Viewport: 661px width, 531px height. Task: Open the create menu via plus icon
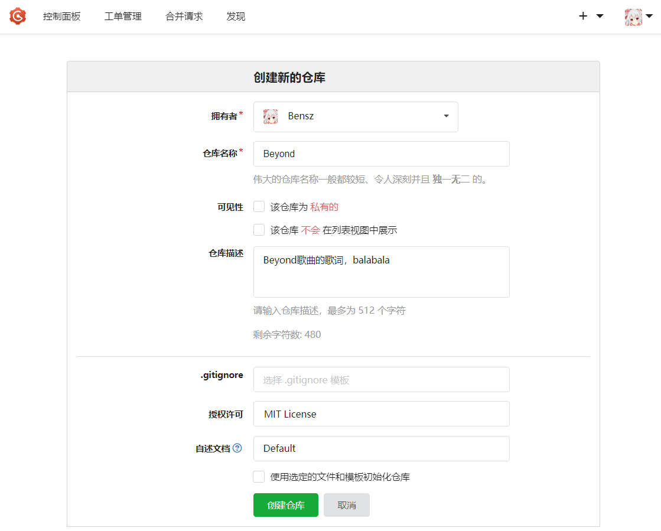(x=583, y=17)
